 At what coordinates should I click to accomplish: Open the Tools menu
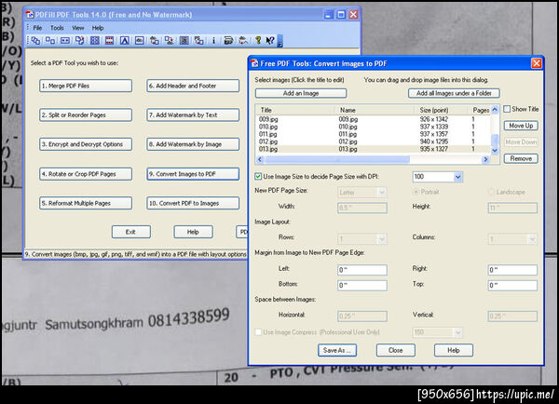point(58,28)
